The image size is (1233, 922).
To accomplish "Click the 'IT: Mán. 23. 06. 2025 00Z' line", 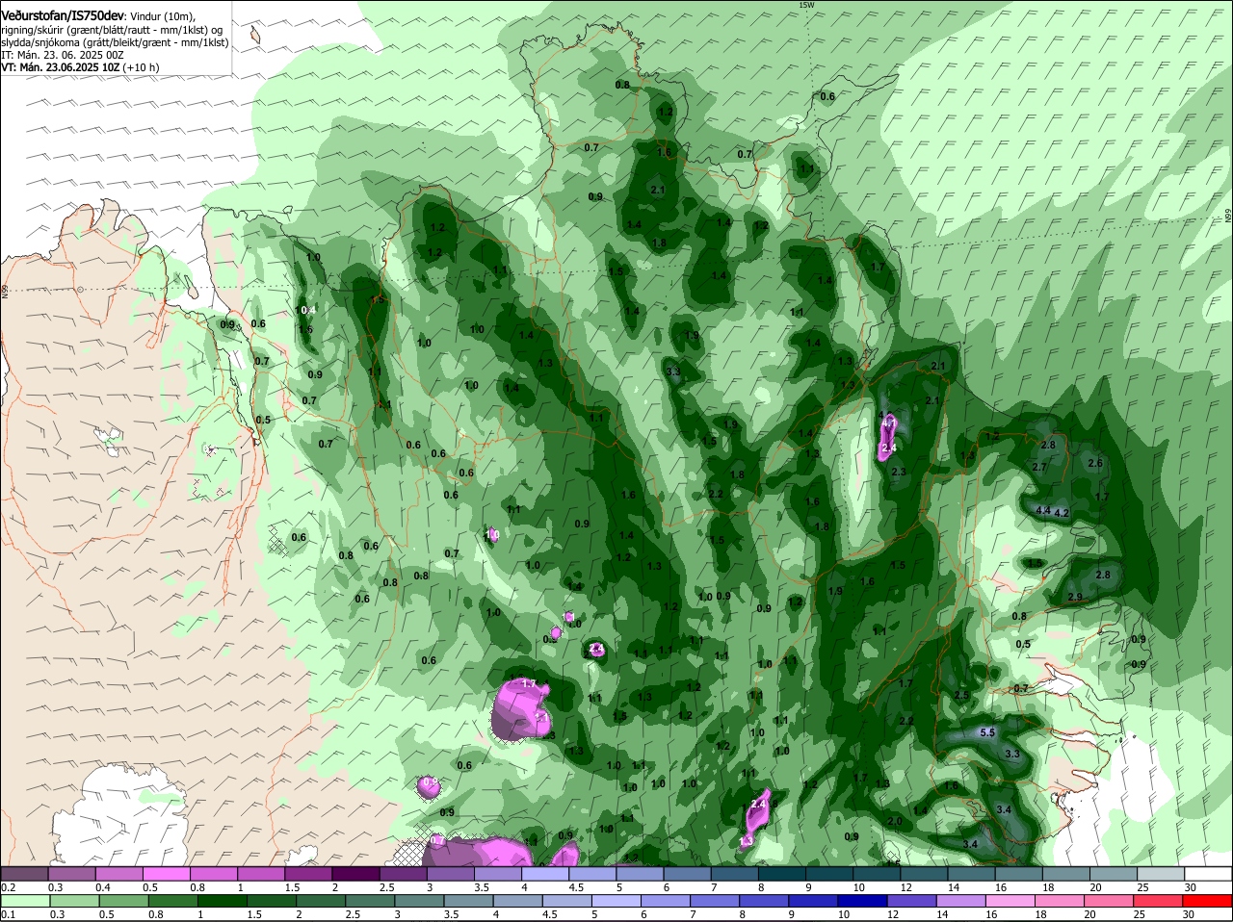I will tap(63, 55).
